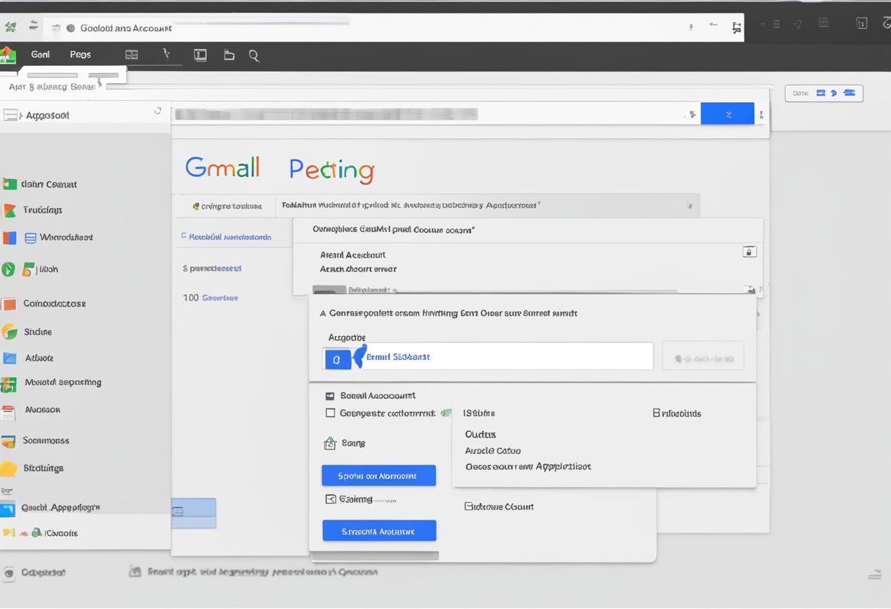Click the orange icon beside Comoxdoctoss
The height and width of the screenshot is (609, 891).
(x=9, y=304)
